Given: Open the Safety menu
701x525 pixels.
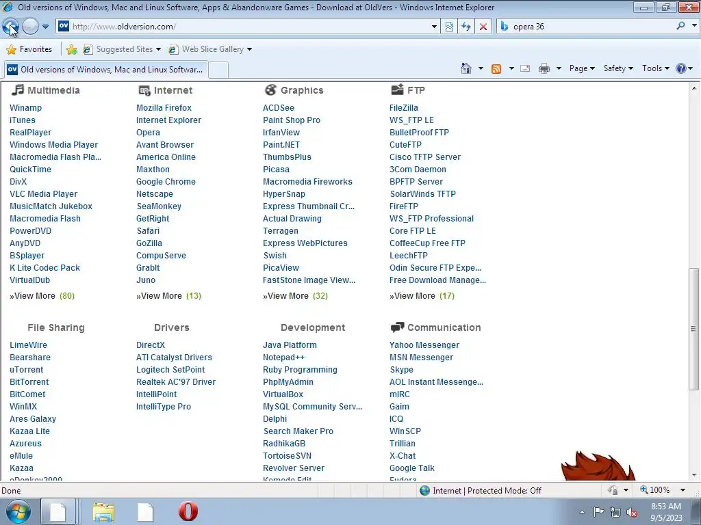Looking at the screenshot, I should click(x=618, y=68).
